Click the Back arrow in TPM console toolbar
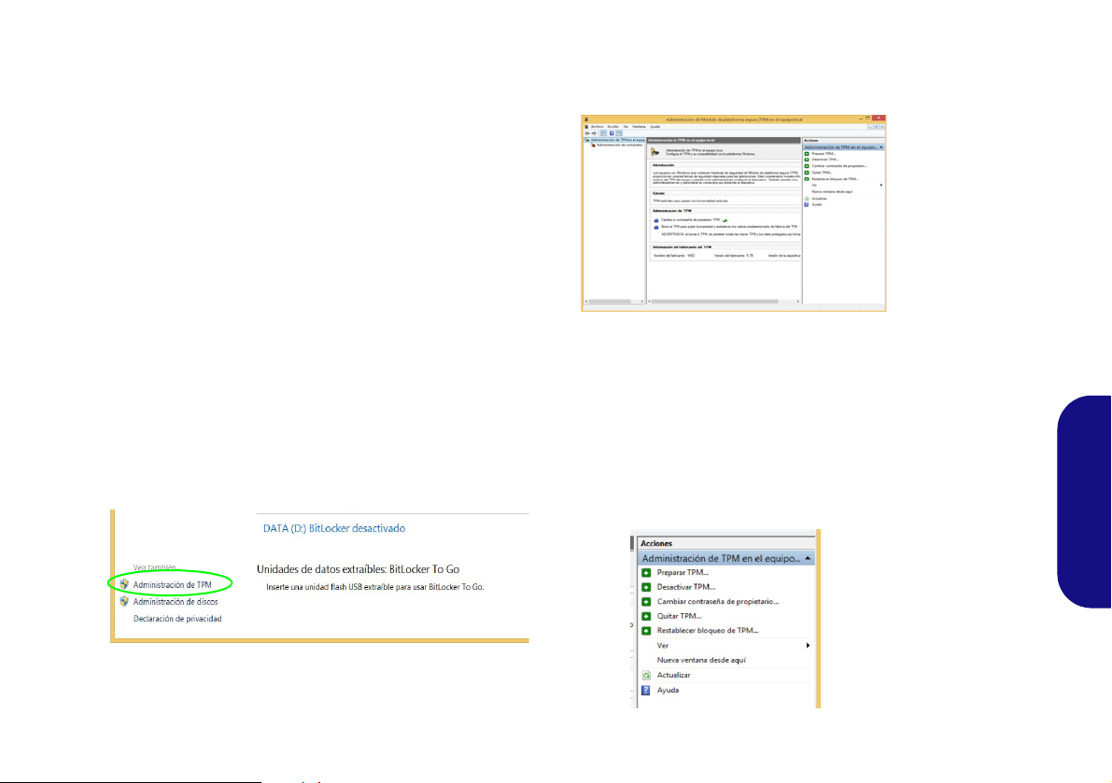1112x783 pixels. point(587,133)
